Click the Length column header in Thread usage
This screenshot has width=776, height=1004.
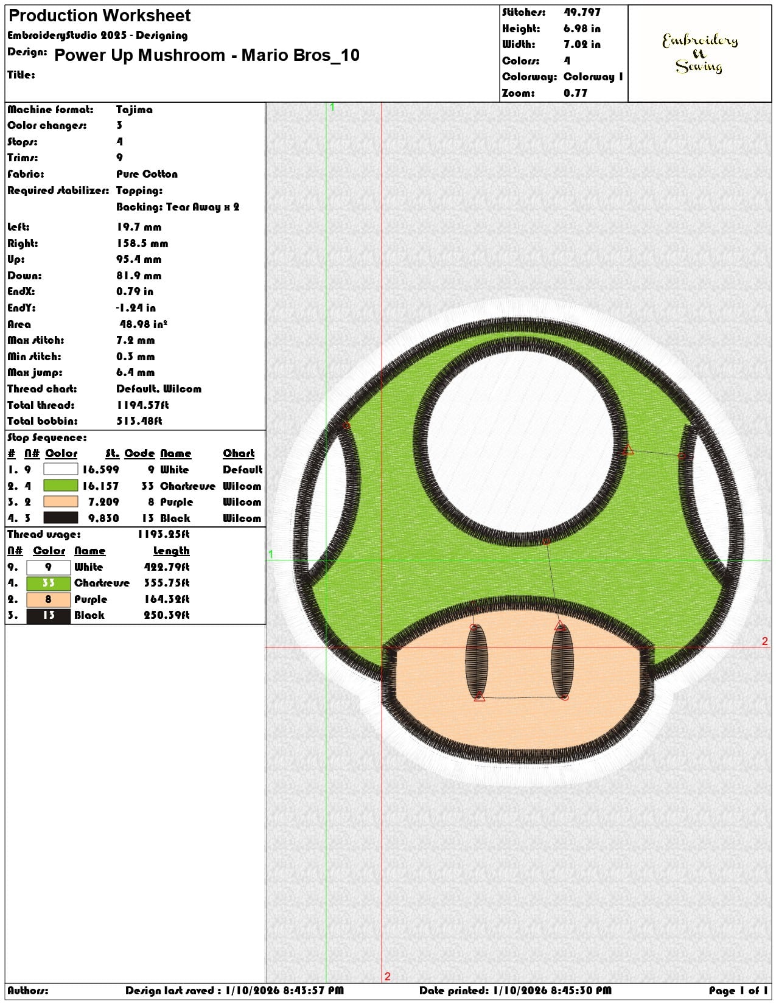click(x=172, y=551)
